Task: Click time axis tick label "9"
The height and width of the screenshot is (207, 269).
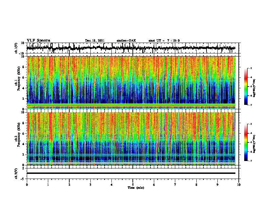Action: click(x=217, y=185)
